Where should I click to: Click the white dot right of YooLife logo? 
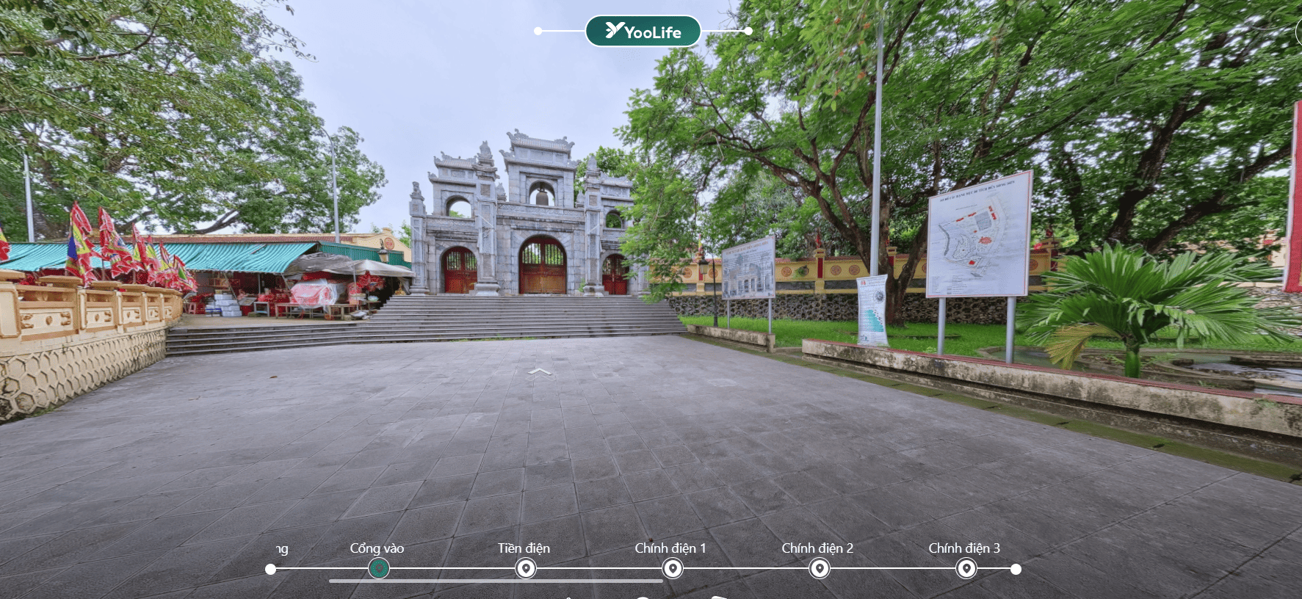click(x=748, y=31)
